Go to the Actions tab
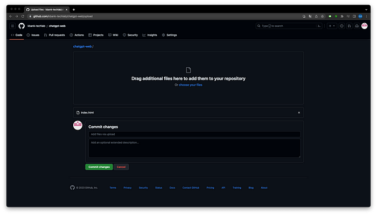377x215 pixels. 77,35
